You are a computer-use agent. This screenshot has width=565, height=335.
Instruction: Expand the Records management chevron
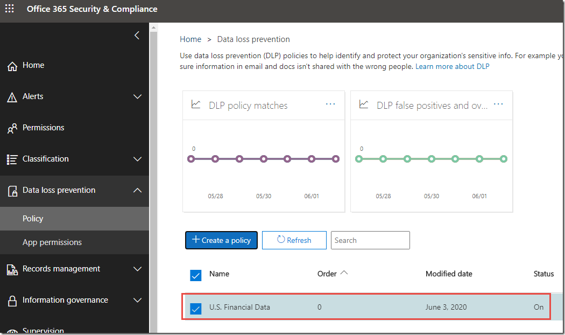[137, 269]
